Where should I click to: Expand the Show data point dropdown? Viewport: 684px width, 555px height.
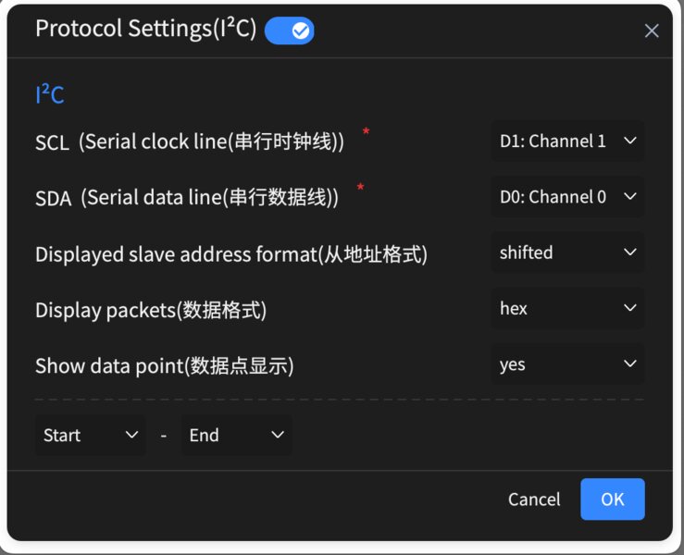[x=567, y=364]
